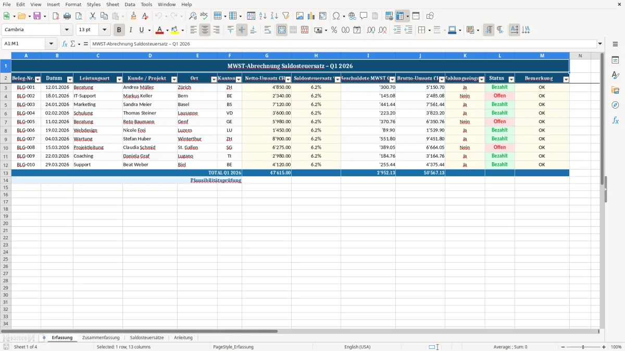
Task: Toggle Bold formatting
Action: coord(119,30)
